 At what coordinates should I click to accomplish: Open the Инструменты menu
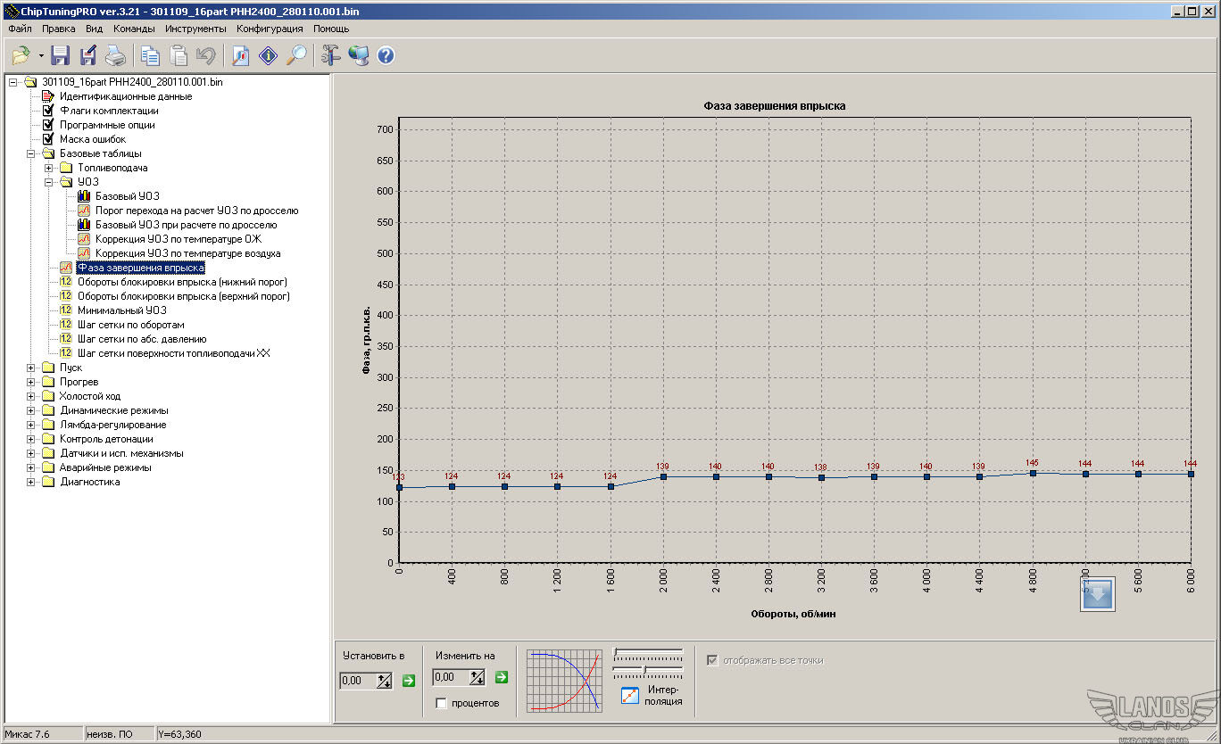[x=195, y=29]
